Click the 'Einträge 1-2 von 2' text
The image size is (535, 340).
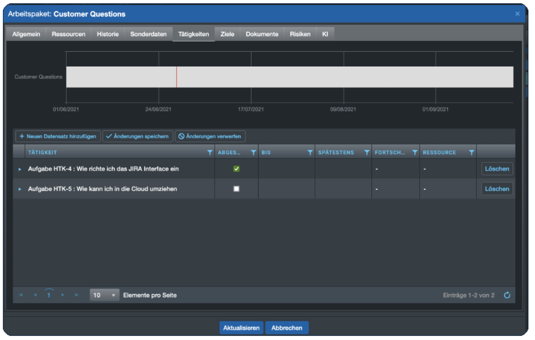469,295
